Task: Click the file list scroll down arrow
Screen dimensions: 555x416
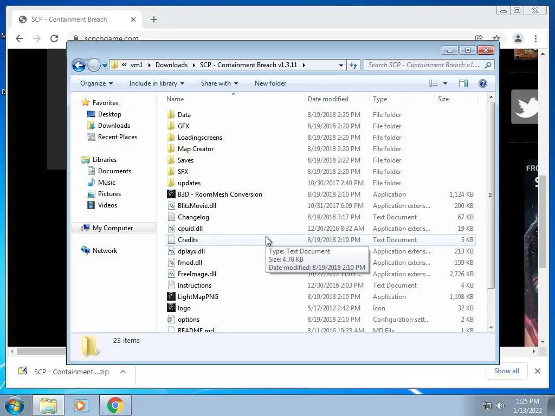Action: [x=491, y=328]
